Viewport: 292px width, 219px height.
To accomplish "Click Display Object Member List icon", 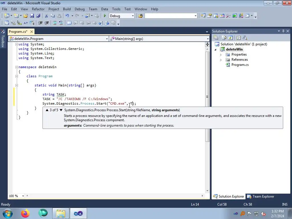I will pos(7,23).
